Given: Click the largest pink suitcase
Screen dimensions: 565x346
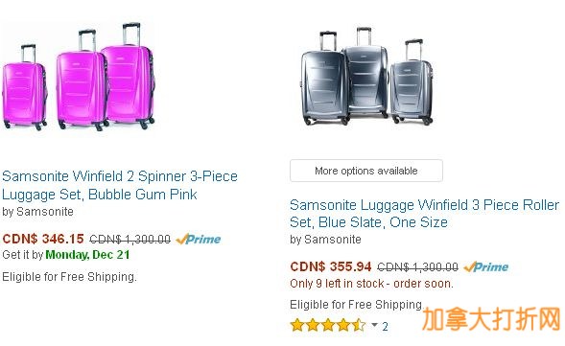Looking at the screenshot, I should (129, 76).
